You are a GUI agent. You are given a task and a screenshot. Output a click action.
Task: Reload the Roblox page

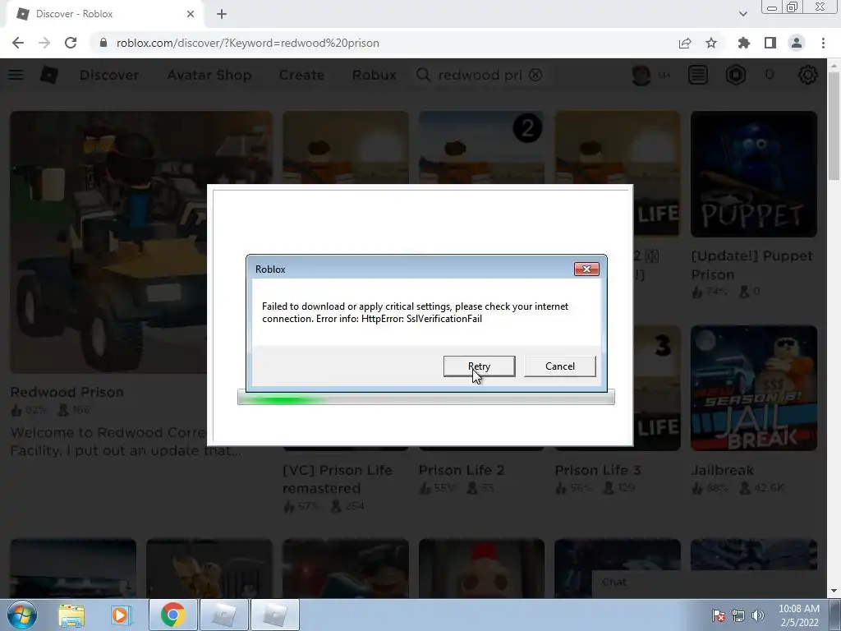click(x=71, y=43)
